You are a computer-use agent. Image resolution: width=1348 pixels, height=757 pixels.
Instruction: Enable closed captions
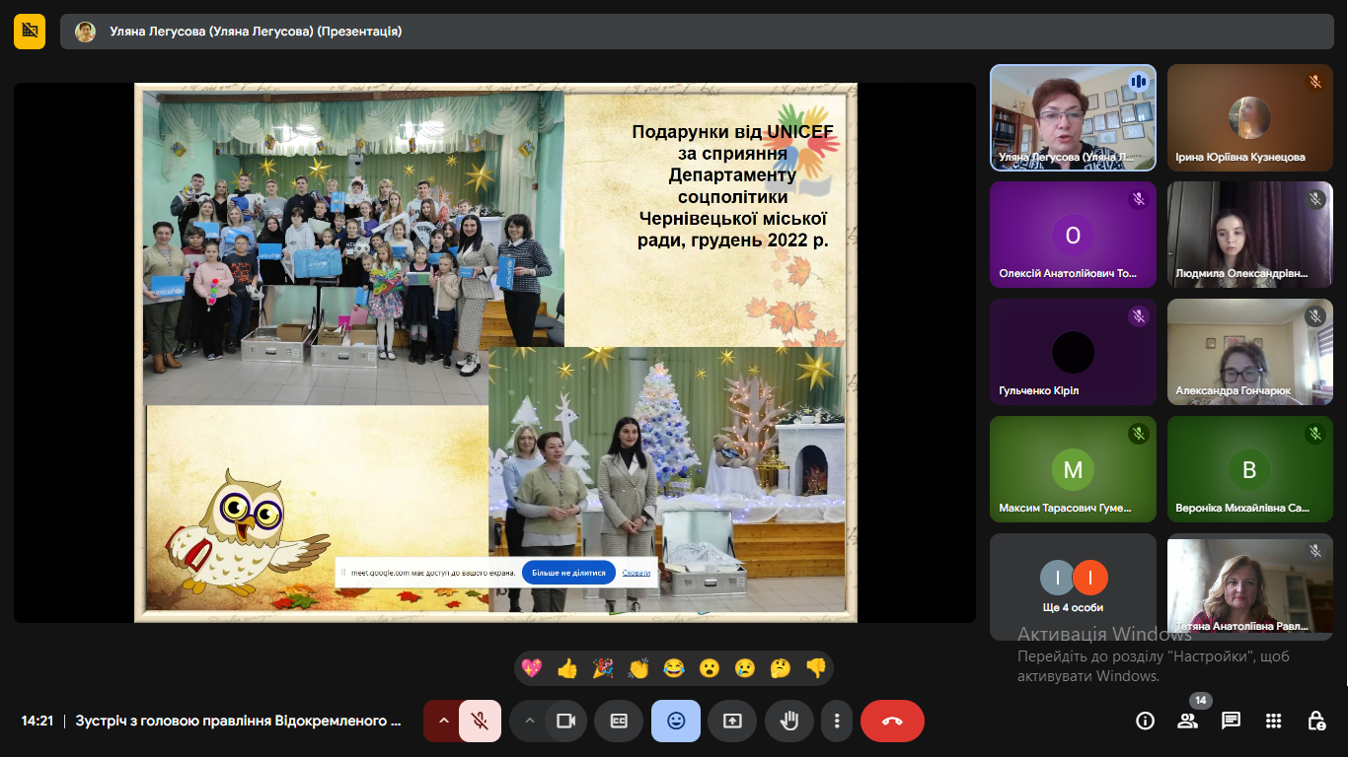(x=620, y=721)
